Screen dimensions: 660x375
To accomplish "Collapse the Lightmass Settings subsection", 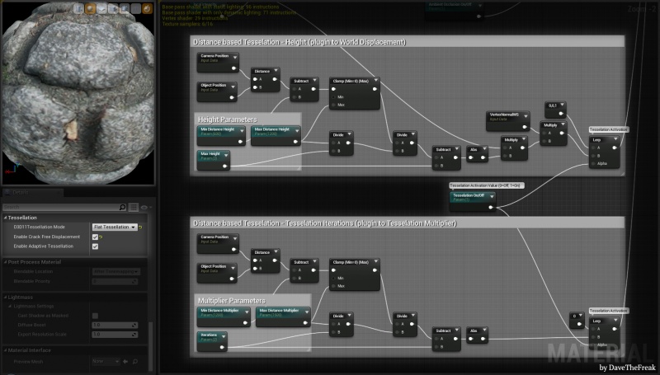I will click(11, 307).
